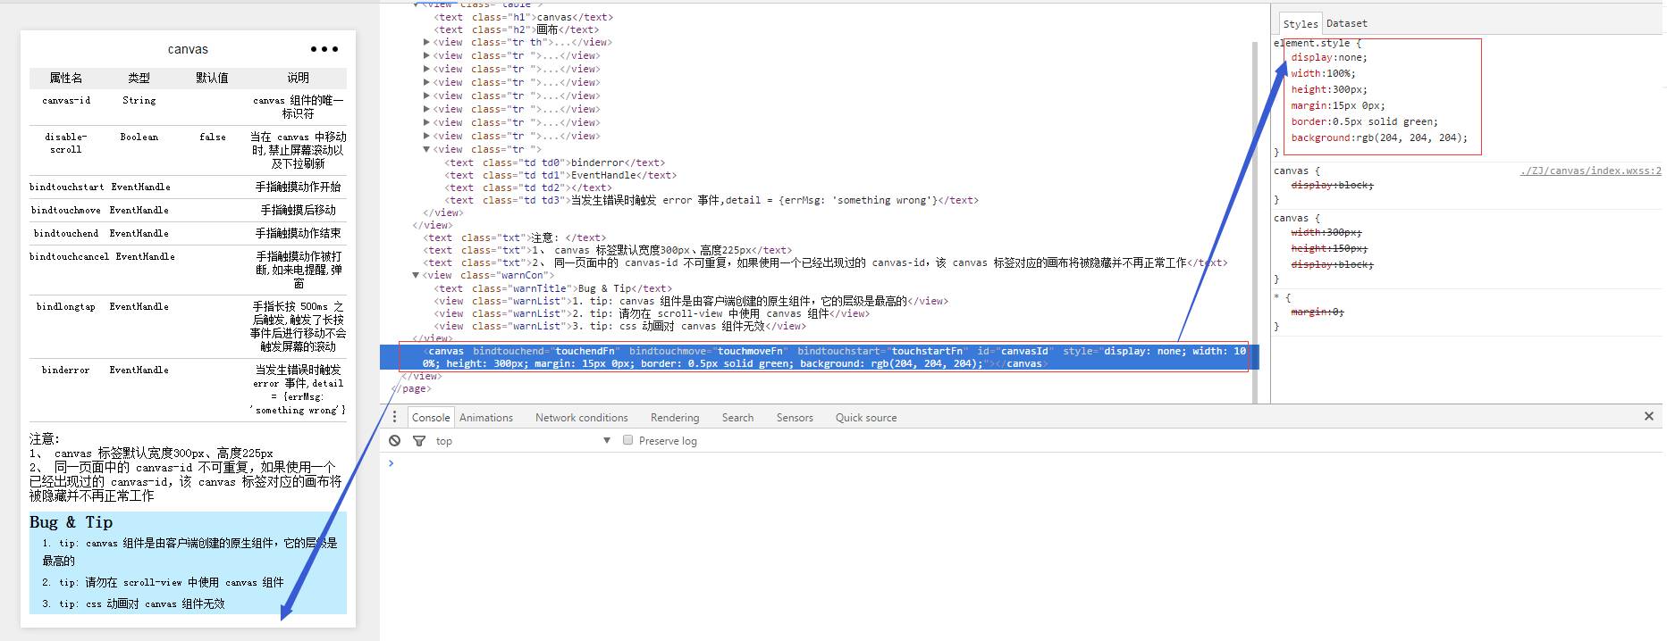Select the warnTitle Bug & Tip node
The width and height of the screenshot is (1667, 641).
point(552,288)
